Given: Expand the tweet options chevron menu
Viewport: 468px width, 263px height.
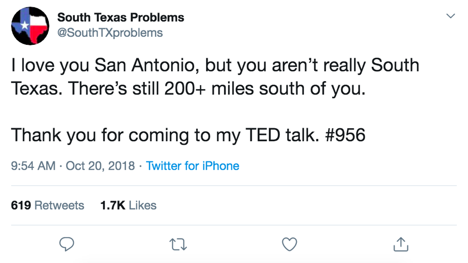Looking at the screenshot, I should 450,16.
